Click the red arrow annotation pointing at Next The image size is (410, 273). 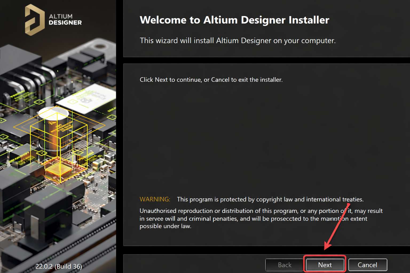pos(337,227)
